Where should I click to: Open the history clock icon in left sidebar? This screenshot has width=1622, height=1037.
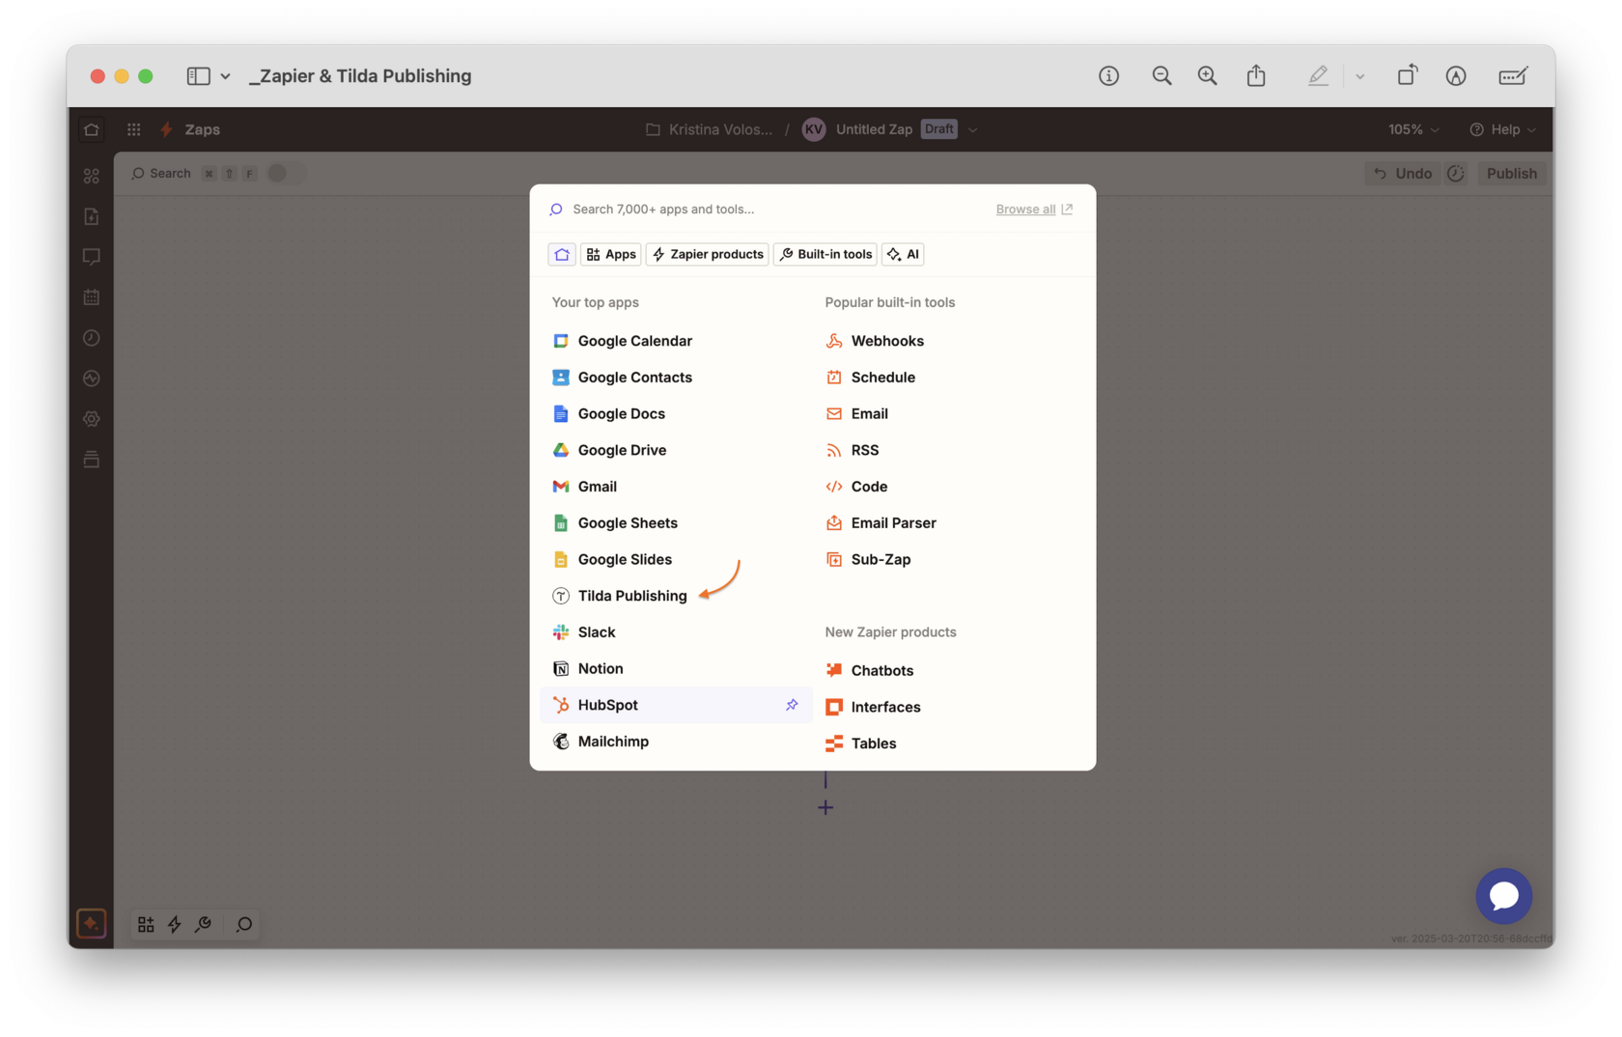pos(92,338)
